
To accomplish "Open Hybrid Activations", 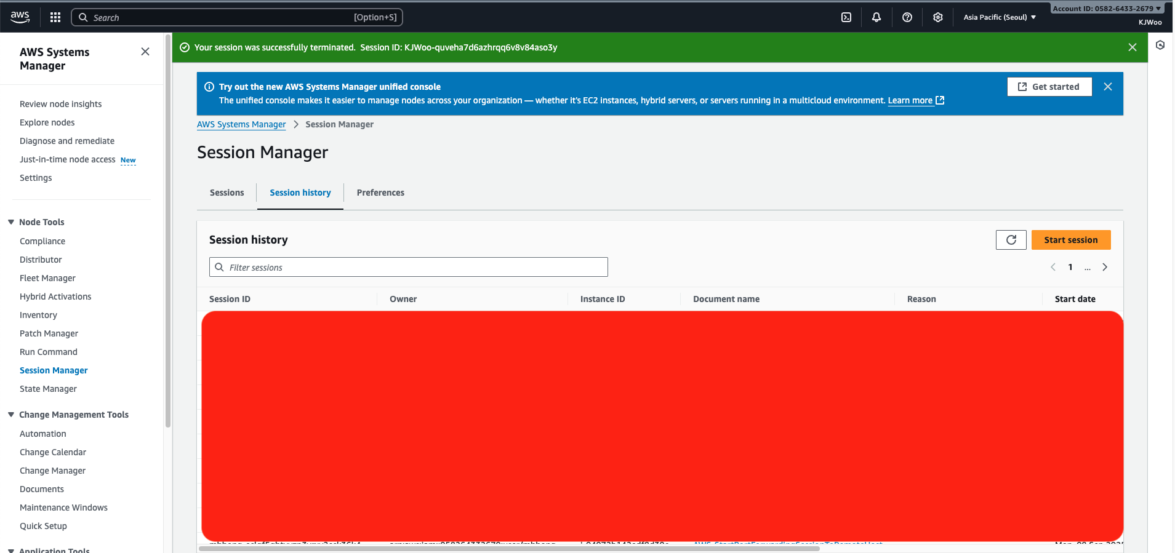I will (55, 296).
